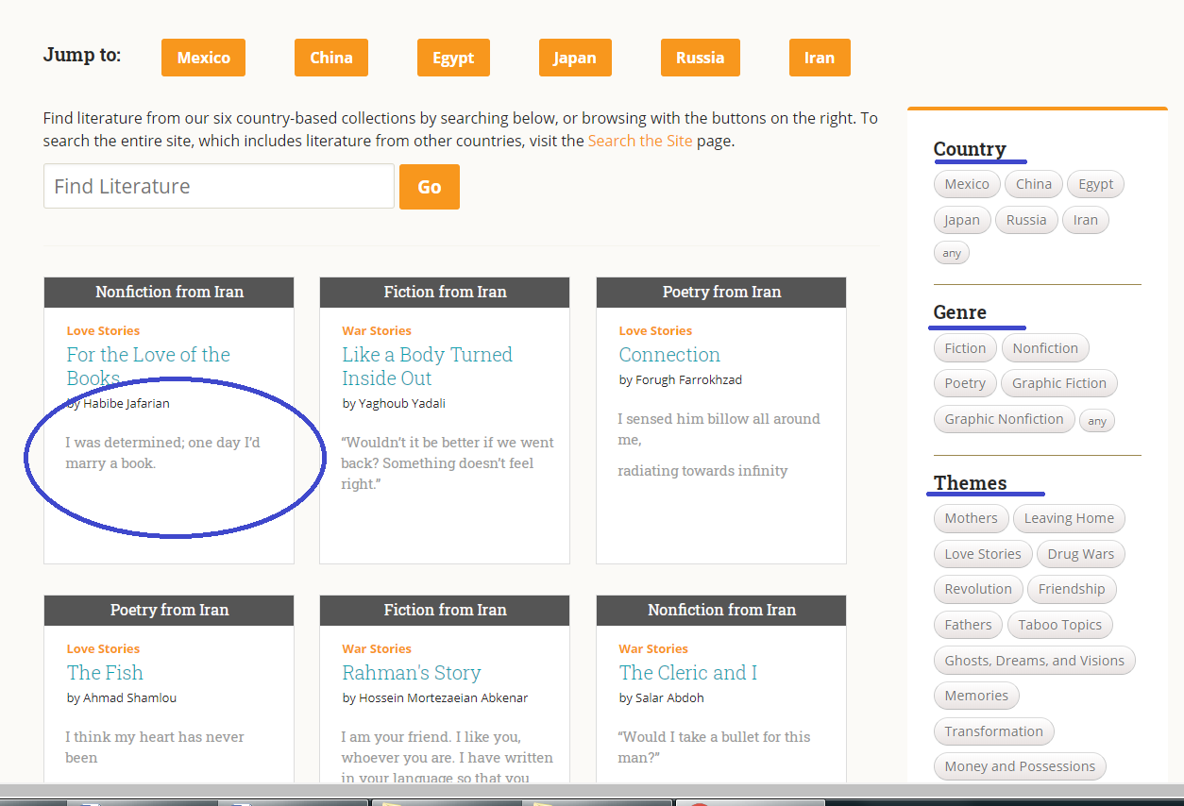Click the China jump button
Viewport: 1184px width, 806px height.
click(x=330, y=58)
